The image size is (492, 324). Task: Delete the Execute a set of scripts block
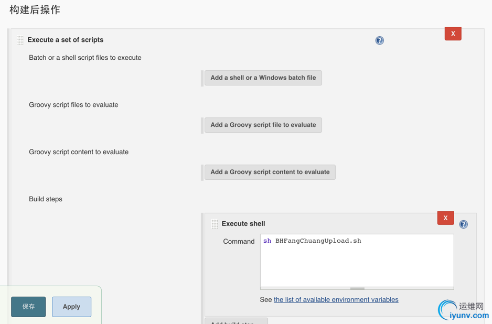click(x=453, y=34)
